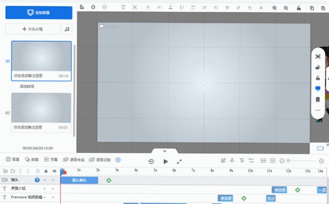Screen dimensions: 329x204
Task: Click the + 片头片尾 button
Action: [32, 29]
